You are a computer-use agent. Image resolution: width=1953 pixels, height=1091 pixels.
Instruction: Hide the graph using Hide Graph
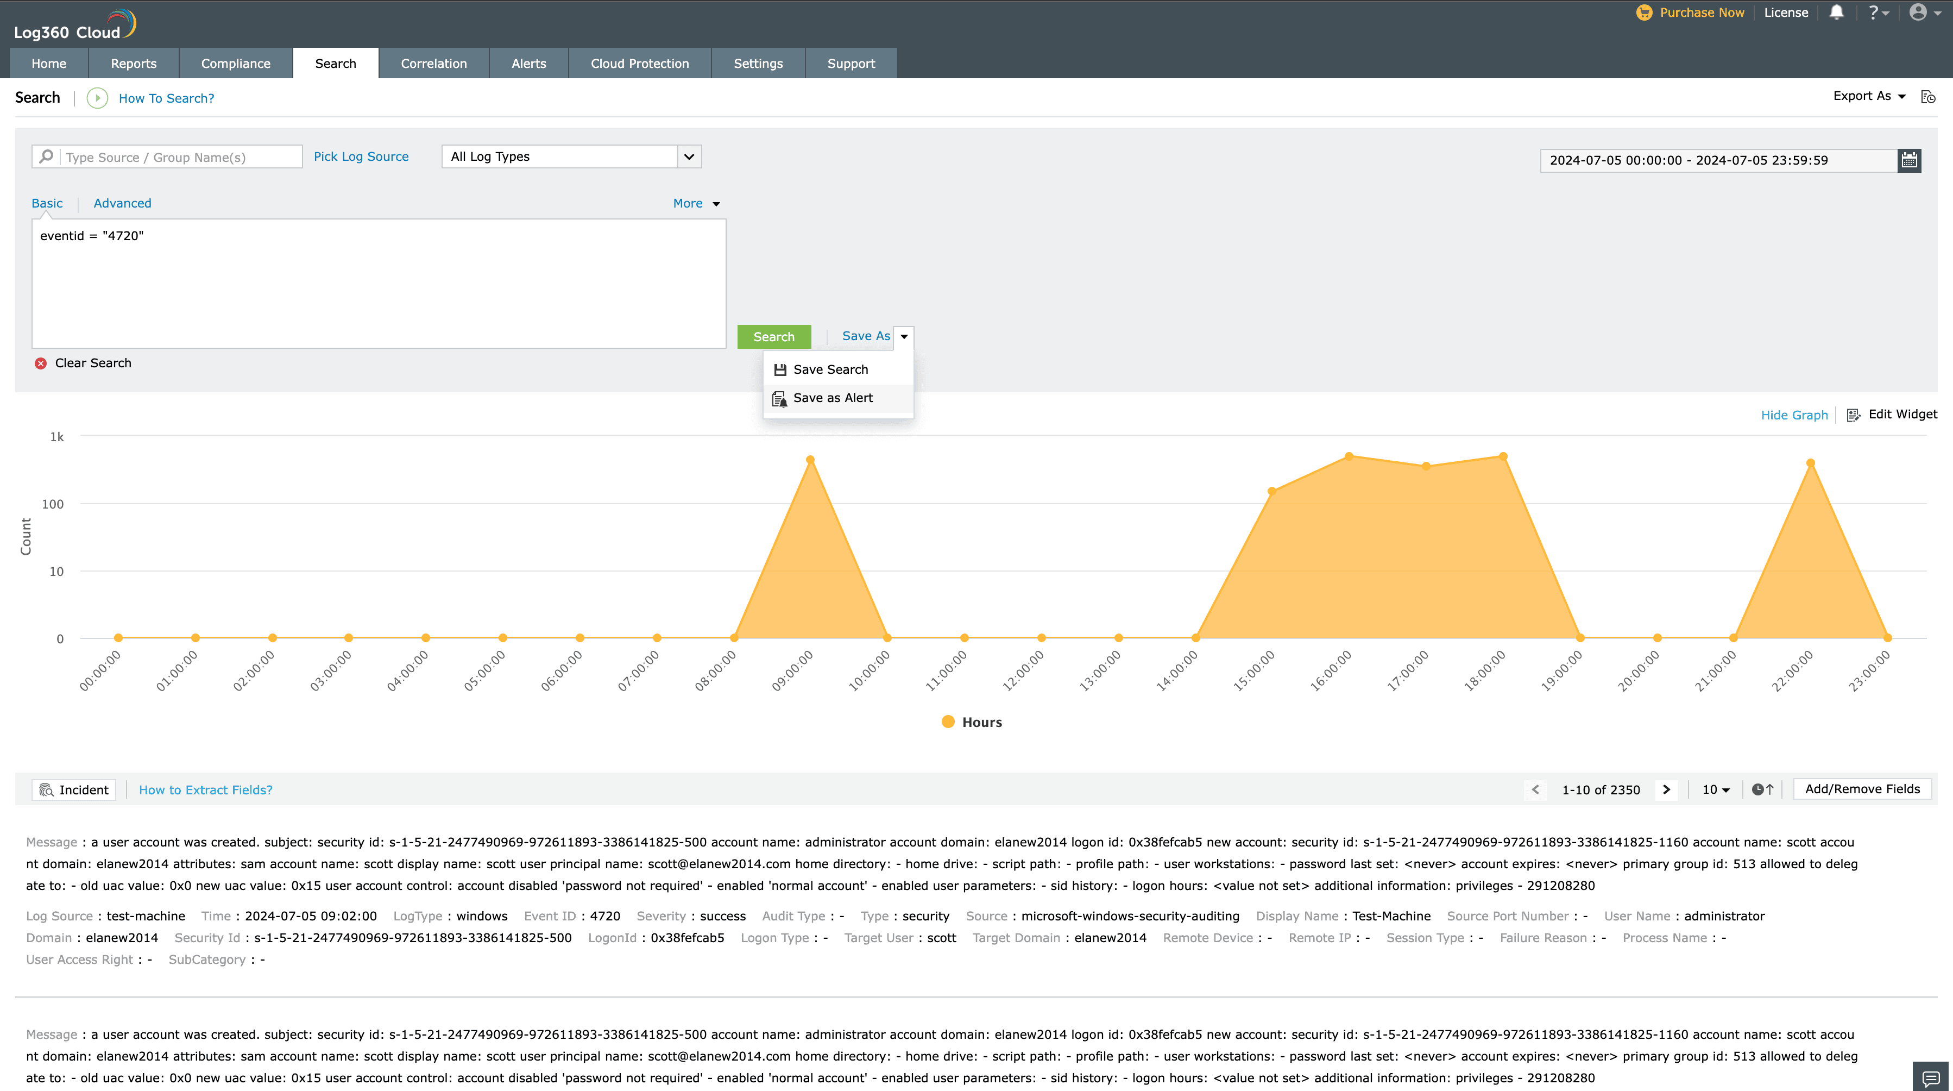(x=1794, y=415)
